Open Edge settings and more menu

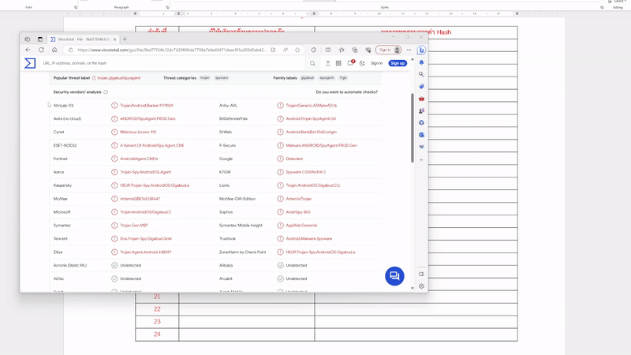pyautogui.click(x=409, y=50)
